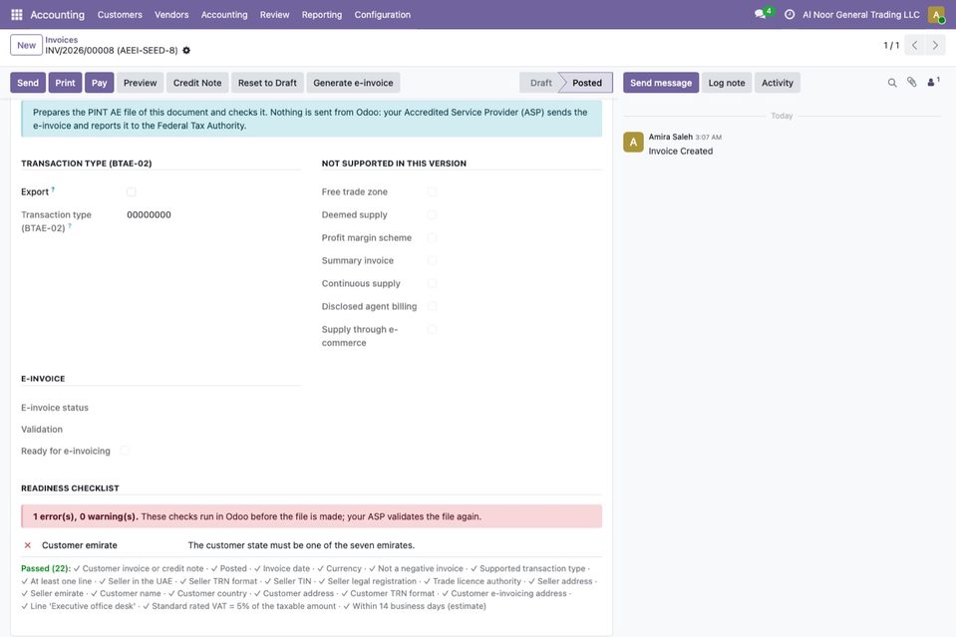Show help tooltip for Transaction type (BTAE-02)
The height and width of the screenshot is (637, 956).
(70, 226)
